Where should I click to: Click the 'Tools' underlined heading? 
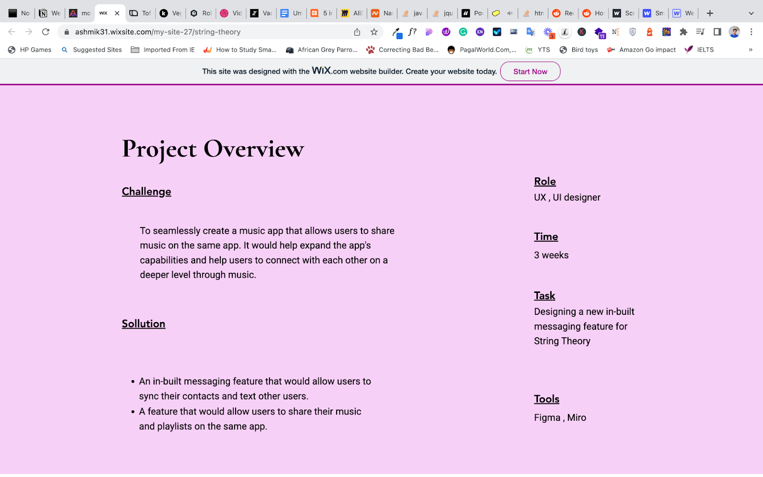click(546, 399)
